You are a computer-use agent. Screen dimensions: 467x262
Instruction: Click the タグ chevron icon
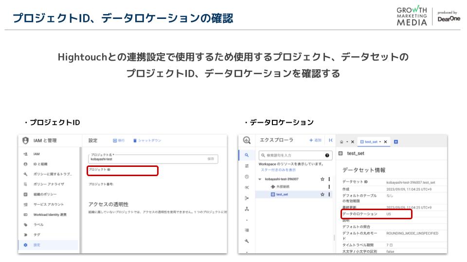pos(26,235)
